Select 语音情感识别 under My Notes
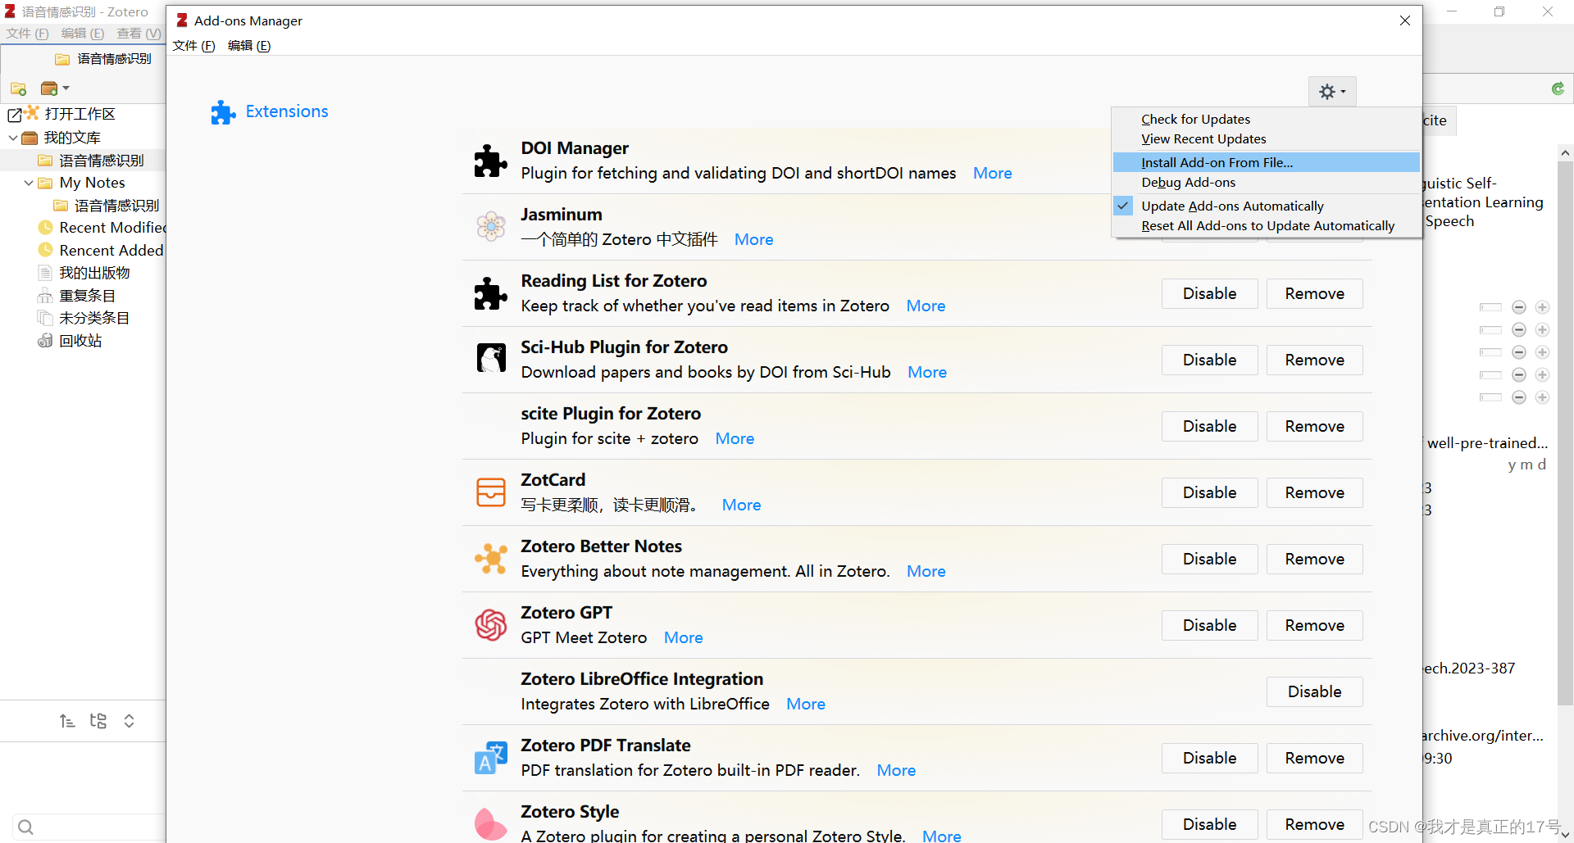This screenshot has height=843, width=1574. 116,206
